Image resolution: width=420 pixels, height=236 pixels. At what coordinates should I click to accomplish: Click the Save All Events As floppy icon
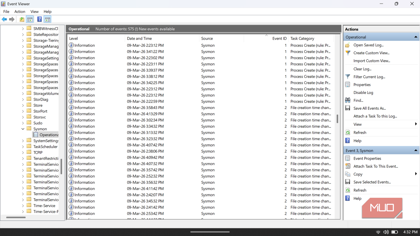[x=347, y=108]
